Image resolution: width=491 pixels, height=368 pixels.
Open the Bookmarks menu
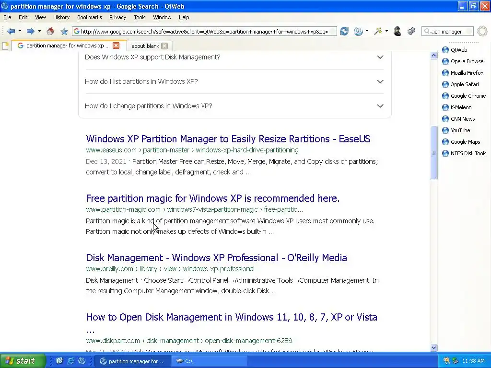pos(89,18)
